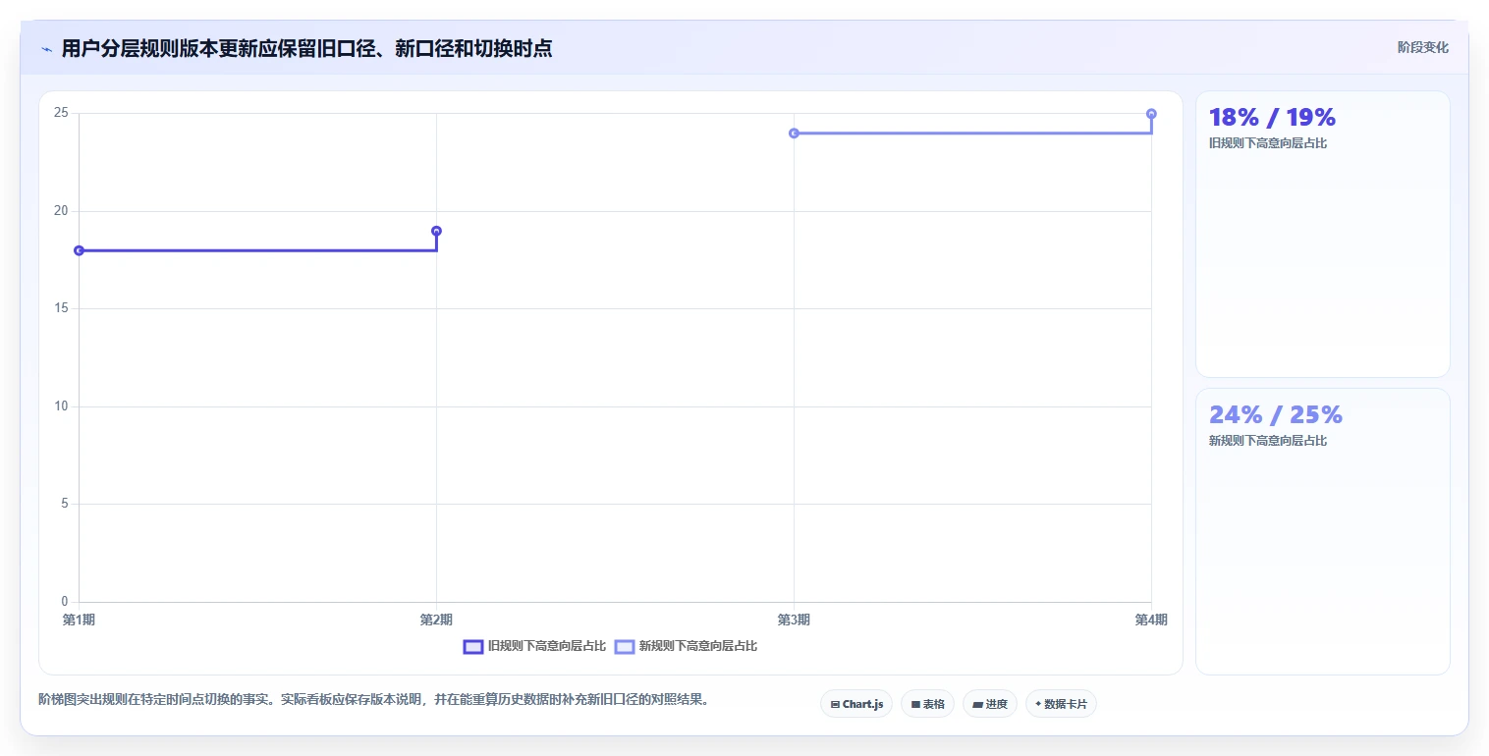Click the 24% / 25% stat value
The image size is (1489, 756).
1275,414
